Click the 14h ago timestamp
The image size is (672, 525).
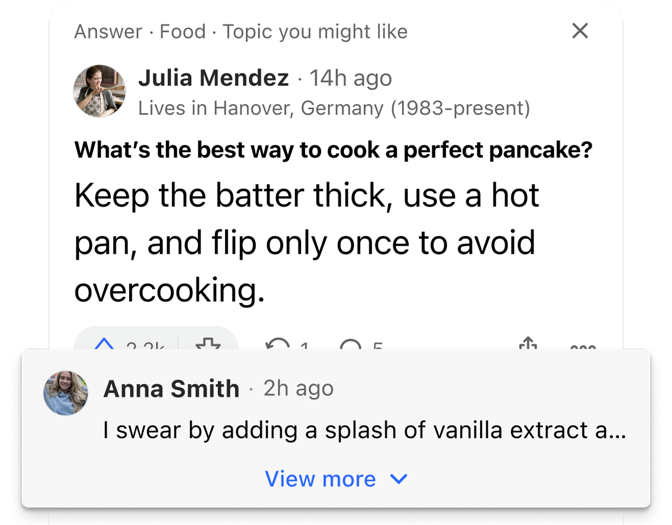pos(351,78)
